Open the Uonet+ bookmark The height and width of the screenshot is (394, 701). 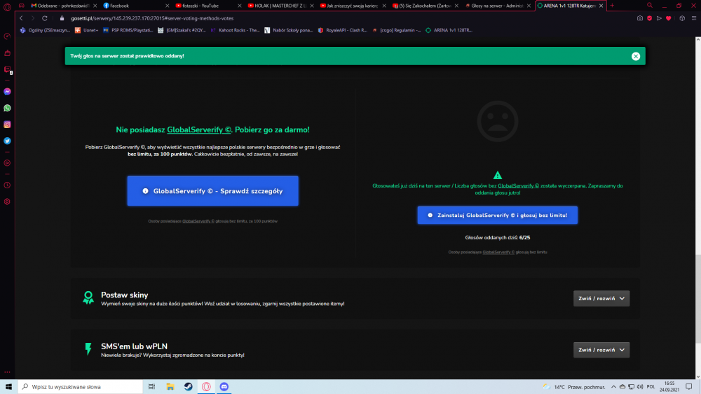click(x=86, y=30)
